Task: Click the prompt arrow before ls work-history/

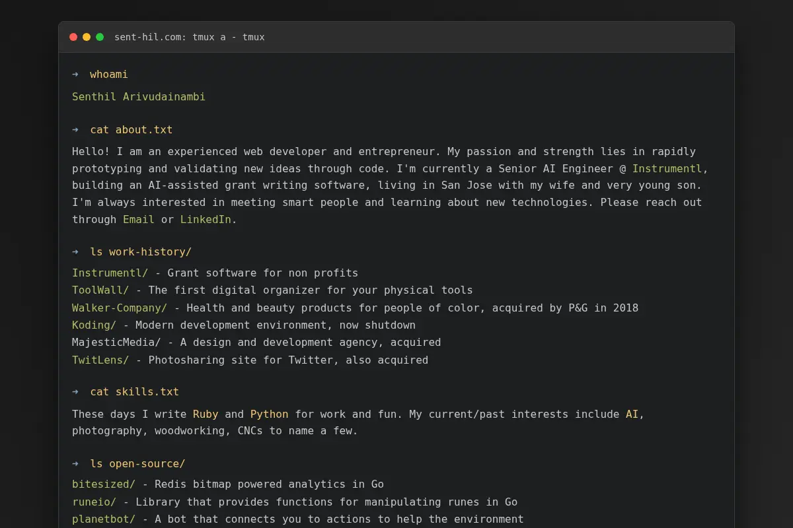Action: coord(75,251)
